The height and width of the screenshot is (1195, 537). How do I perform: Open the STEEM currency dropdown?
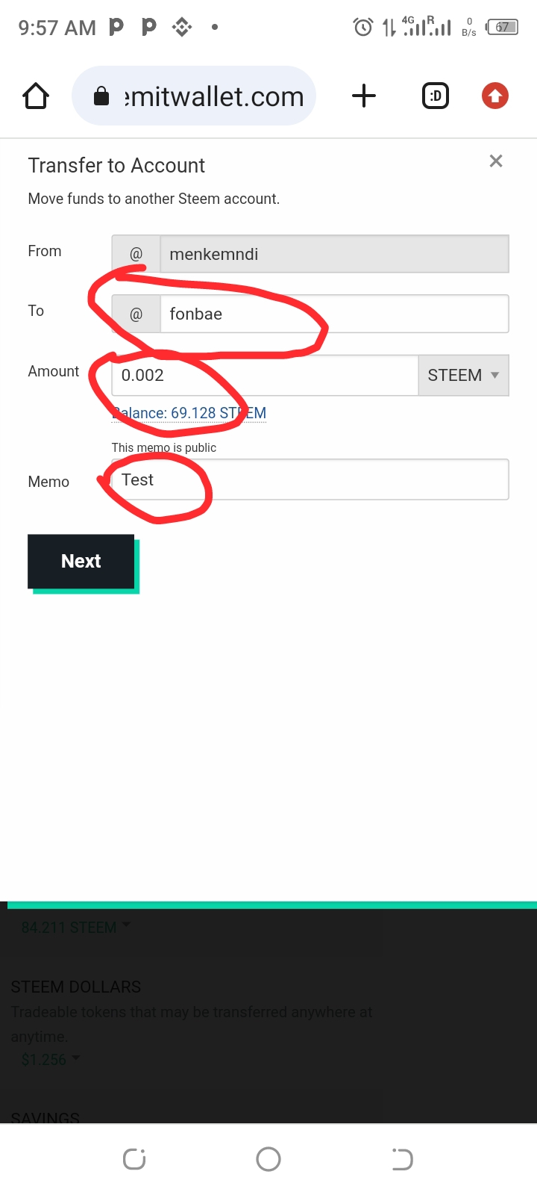[x=463, y=375]
